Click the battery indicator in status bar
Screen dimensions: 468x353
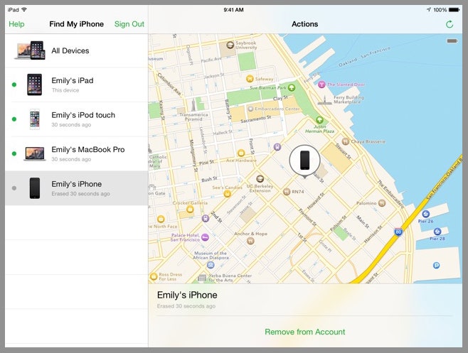(x=454, y=10)
